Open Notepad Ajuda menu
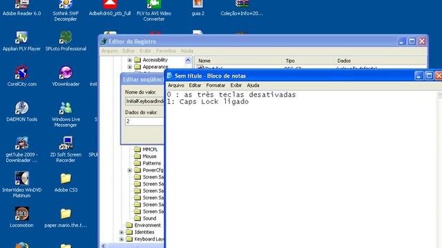Viewport: 442px width, 248px height. [x=253, y=85]
